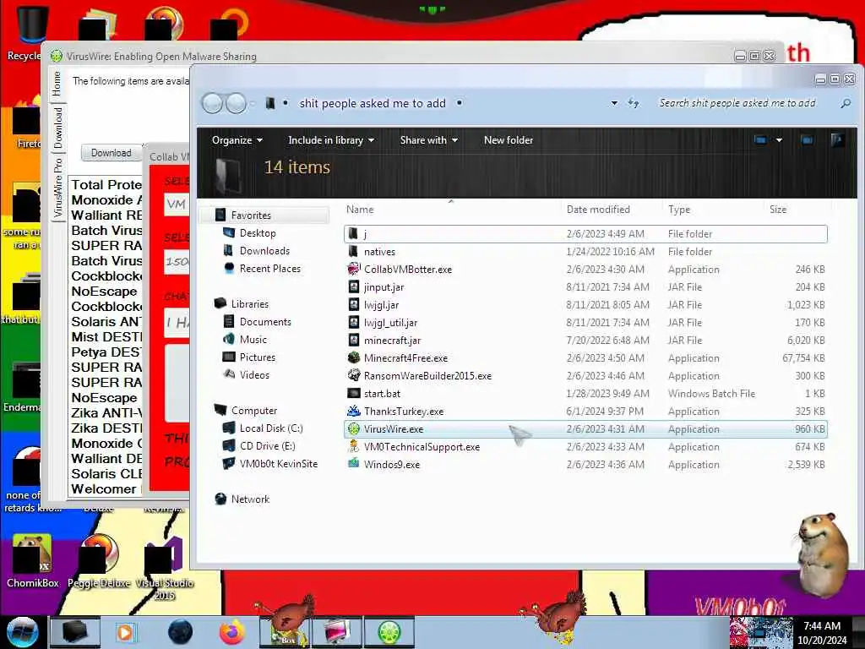Click the Download button in VirusWire
This screenshot has height=649, width=865.
pos(111,153)
